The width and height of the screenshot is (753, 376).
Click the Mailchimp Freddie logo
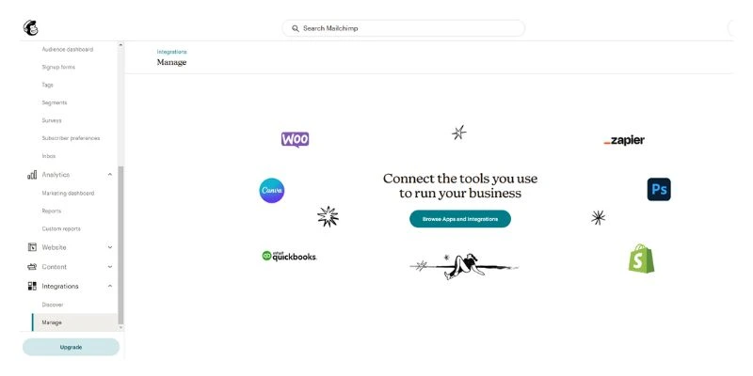pos(30,28)
